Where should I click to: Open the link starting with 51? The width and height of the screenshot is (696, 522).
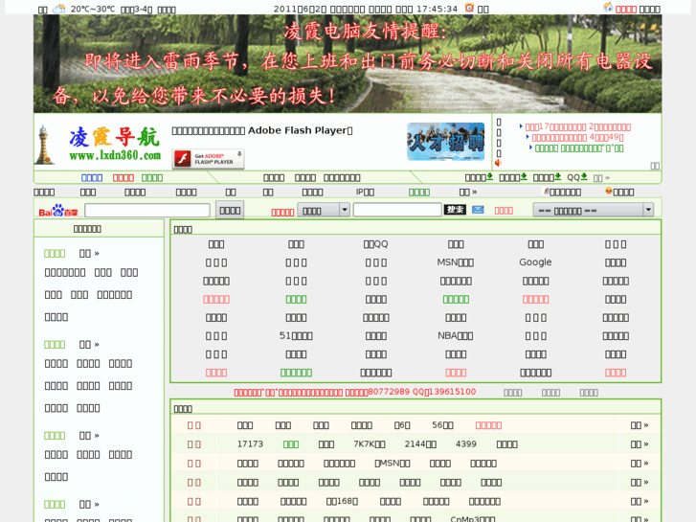click(296, 335)
